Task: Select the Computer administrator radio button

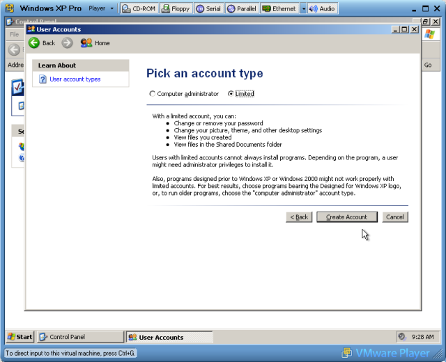Action: [152, 93]
